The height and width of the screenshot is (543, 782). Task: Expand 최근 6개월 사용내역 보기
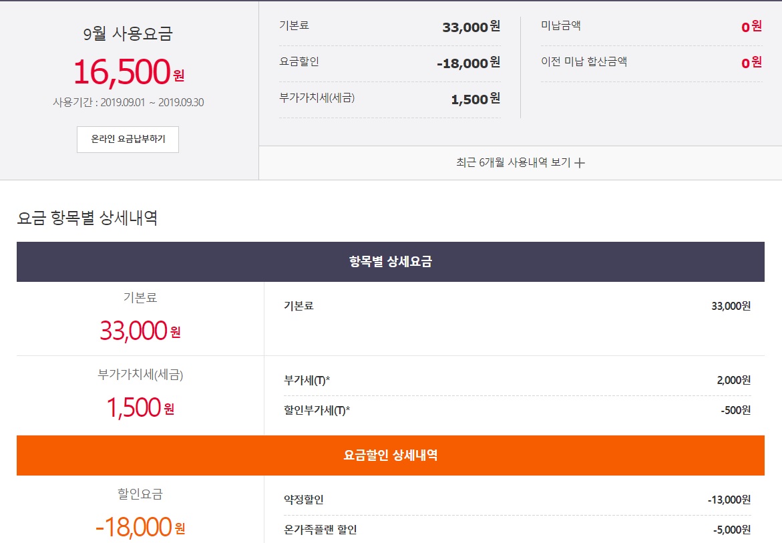click(512, 163)
